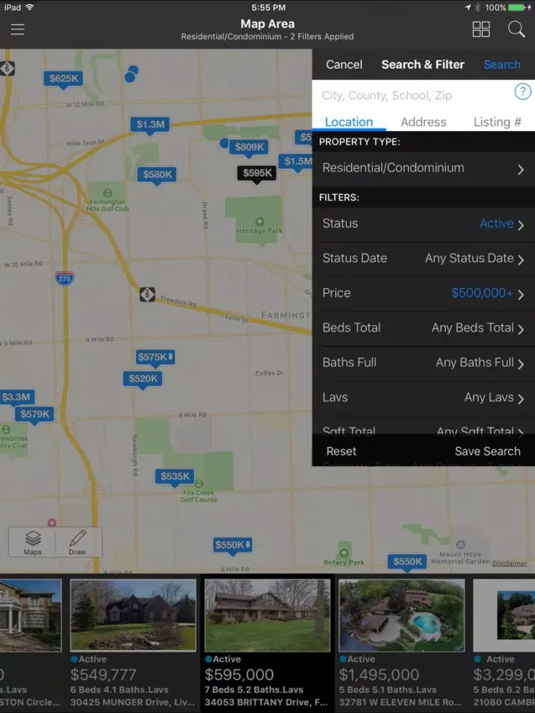
Task: Expand the Residential/Condominium property type
Action: [423, 168]
